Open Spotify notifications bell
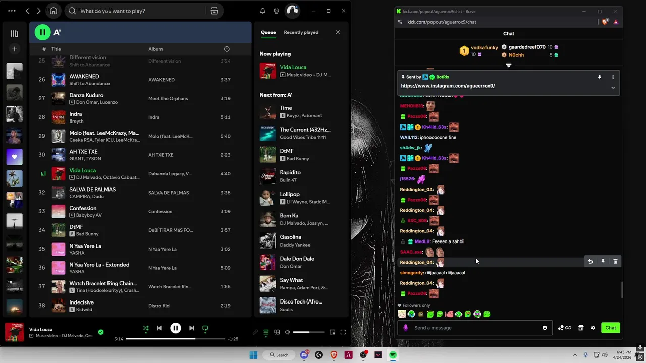The width and height of the screenshot is (646, 363). pyautogui.click(x=262, y=11)
